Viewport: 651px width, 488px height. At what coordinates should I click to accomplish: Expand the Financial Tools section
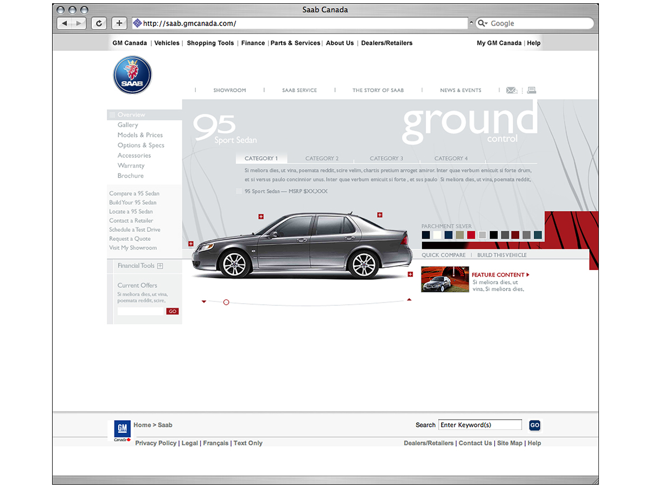point(160,266)
